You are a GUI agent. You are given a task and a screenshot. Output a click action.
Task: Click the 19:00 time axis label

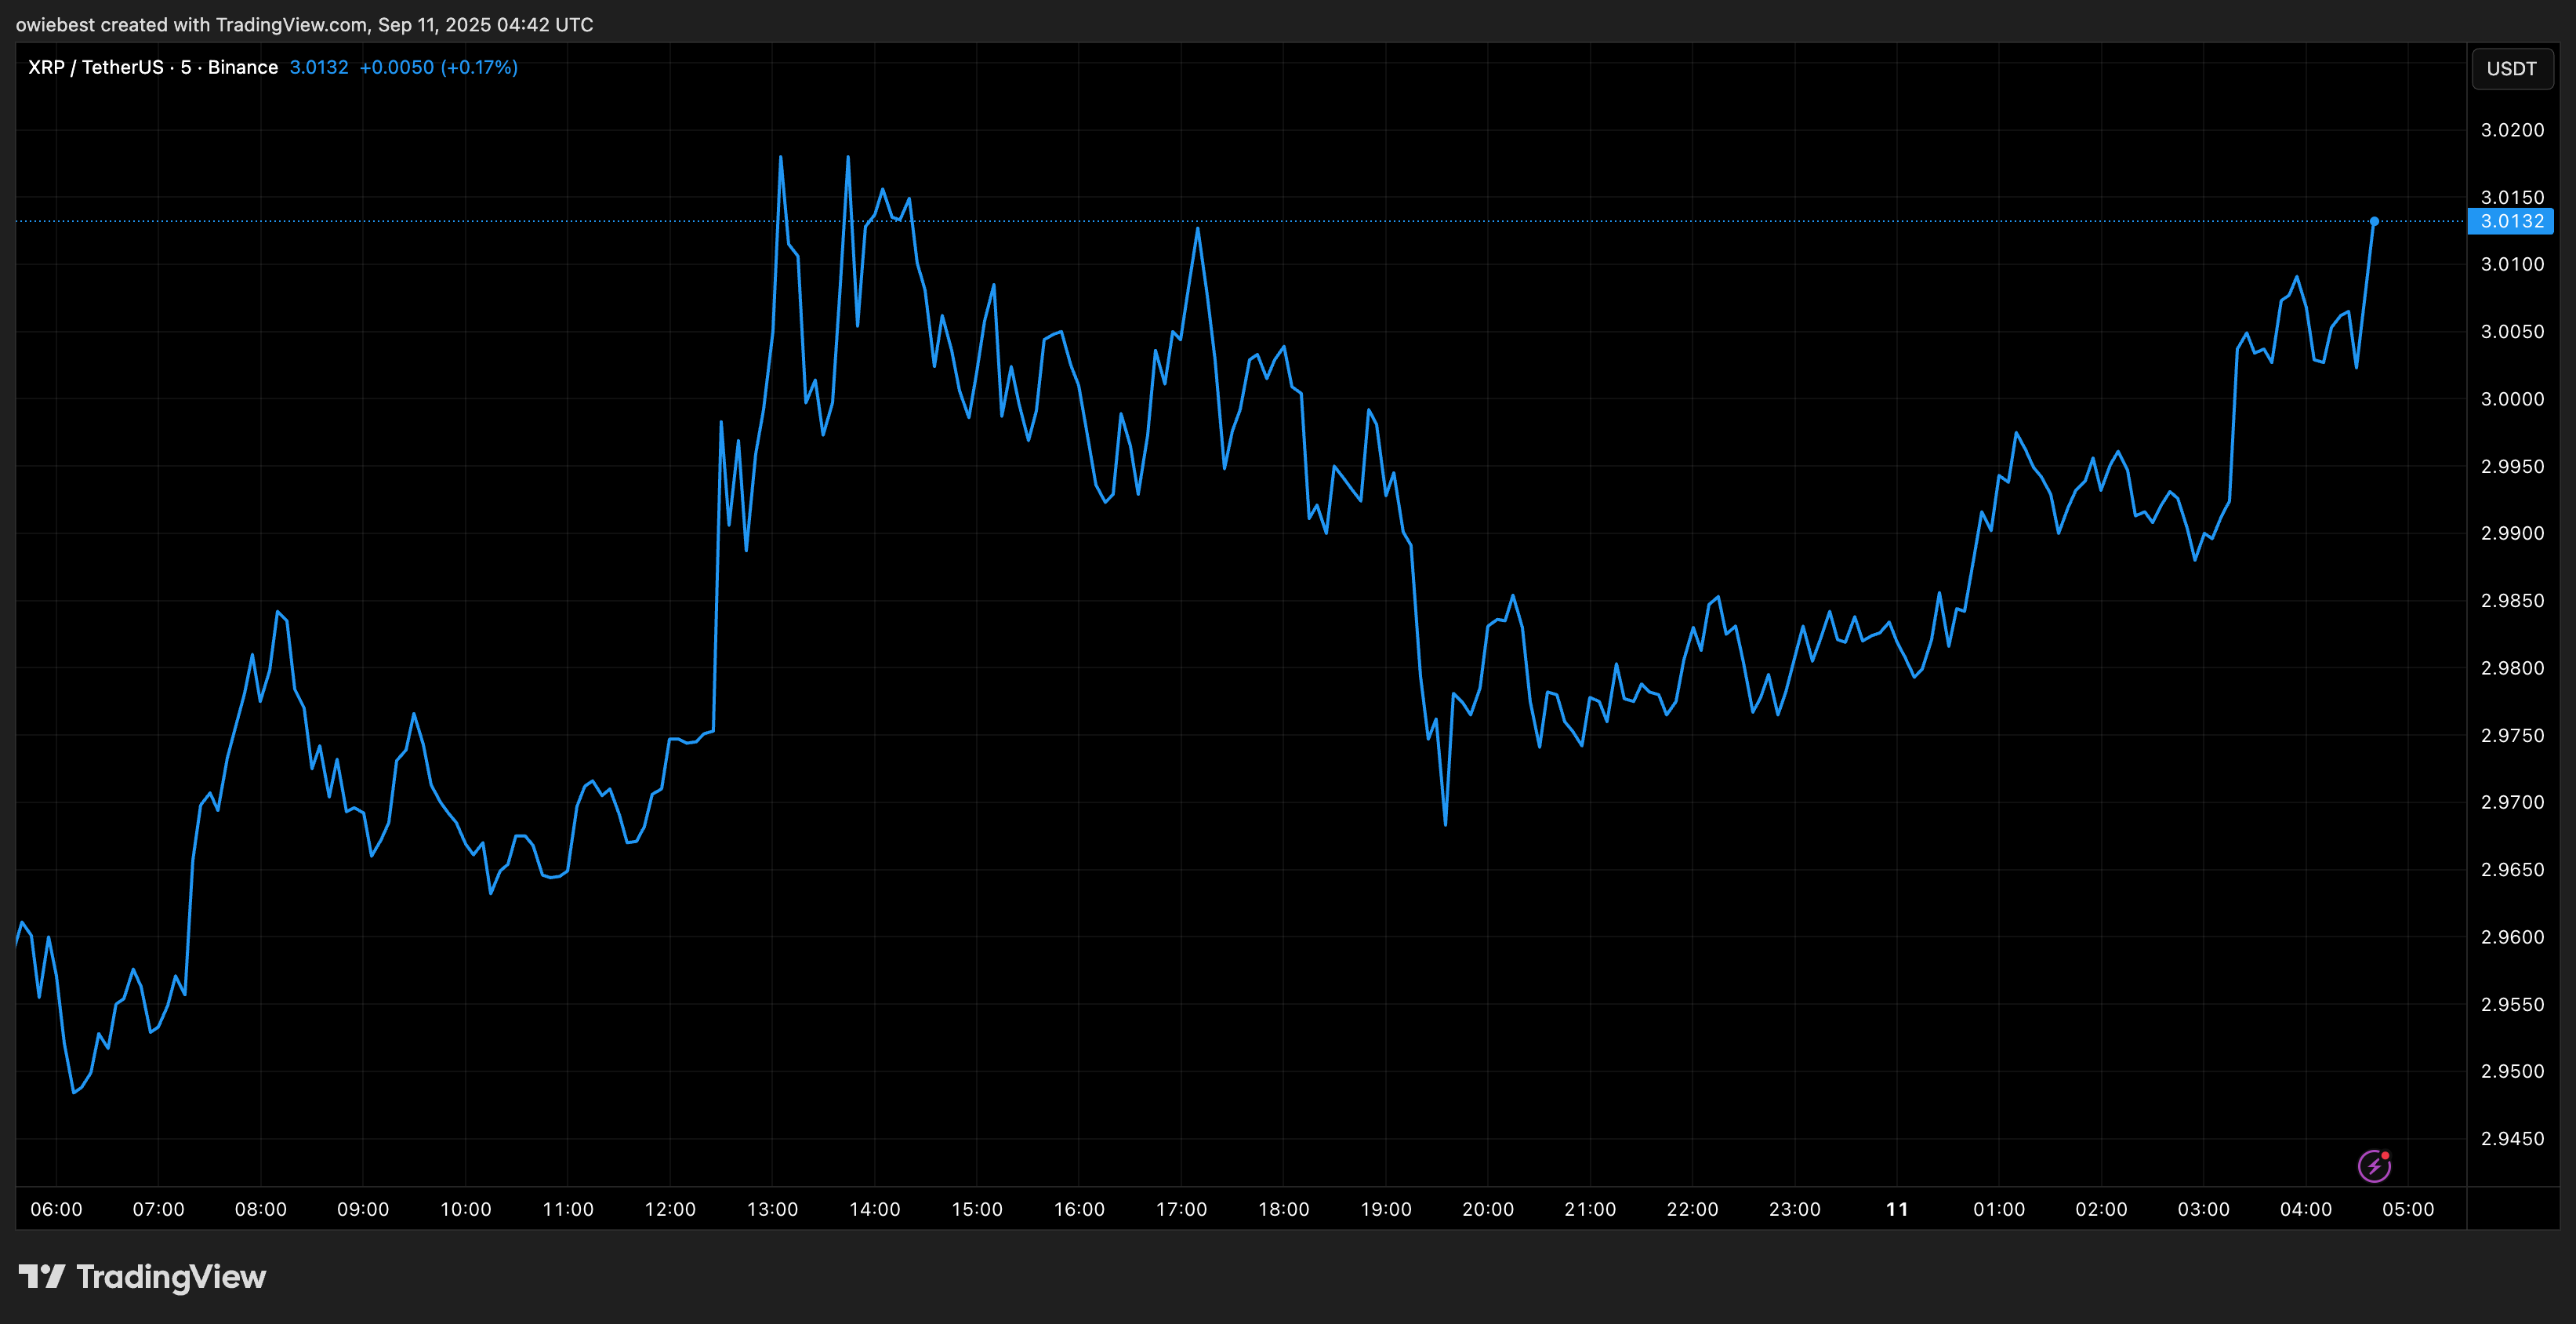pos(1386,1209)
